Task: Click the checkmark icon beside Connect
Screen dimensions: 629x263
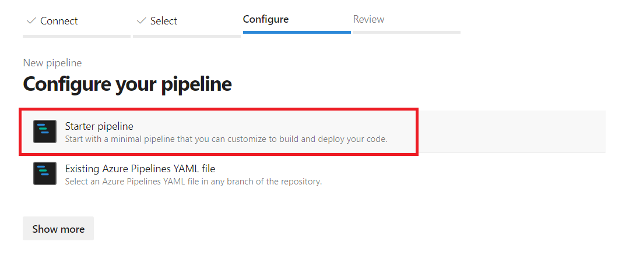Action: coord(31,21)
